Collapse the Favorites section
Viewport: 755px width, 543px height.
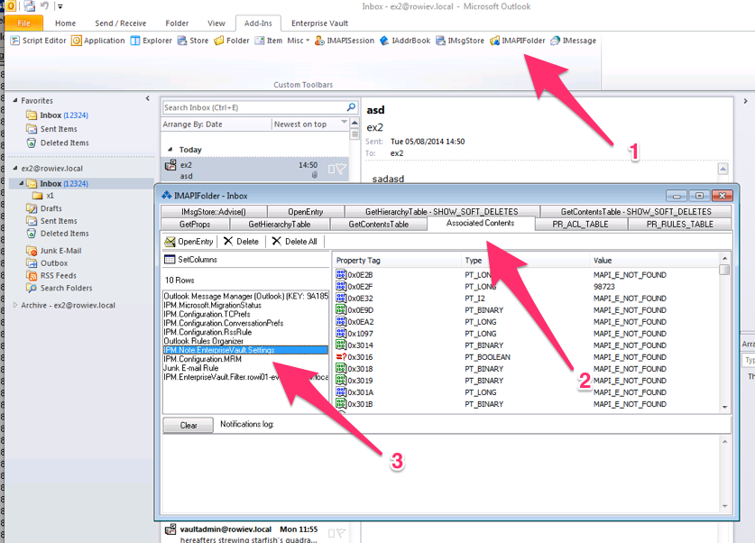(x=15, y=101)
